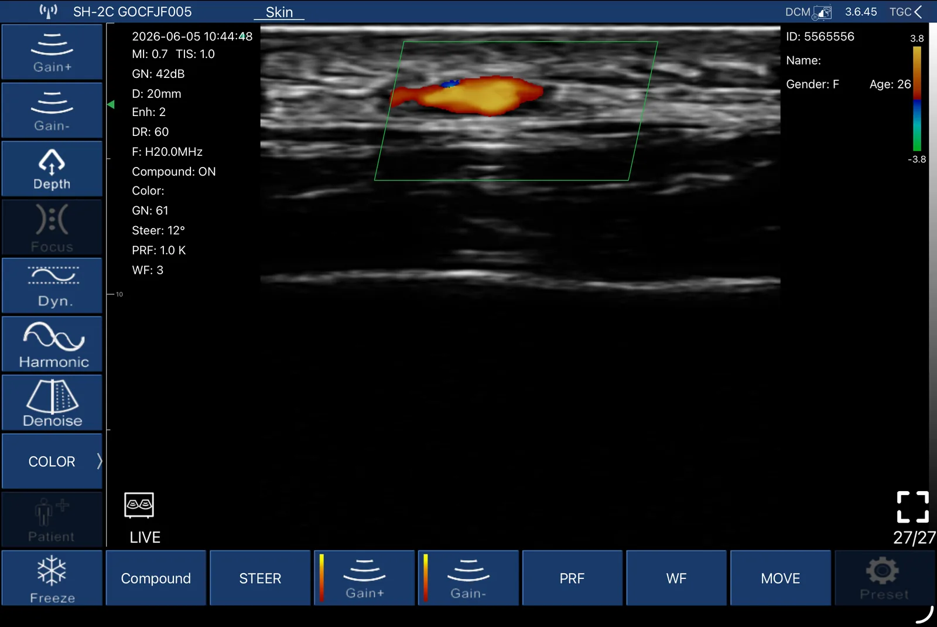Increase B-mode gain with the top-left Gain+ button
Screen dimensions: 937x627
(52, 52)
